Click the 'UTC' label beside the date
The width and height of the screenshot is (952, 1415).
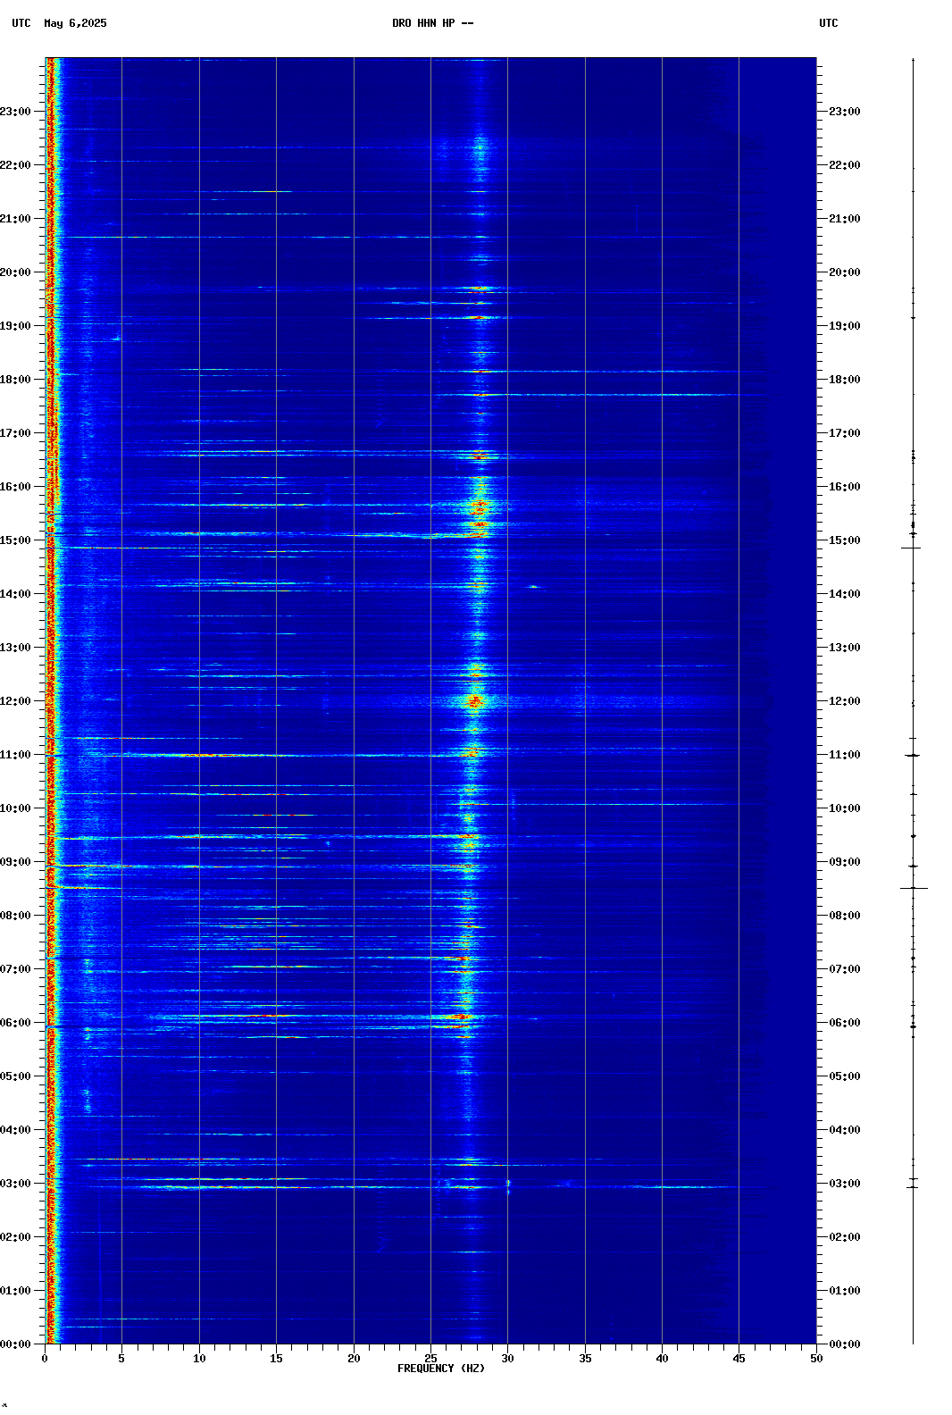[x=21, y=23]
